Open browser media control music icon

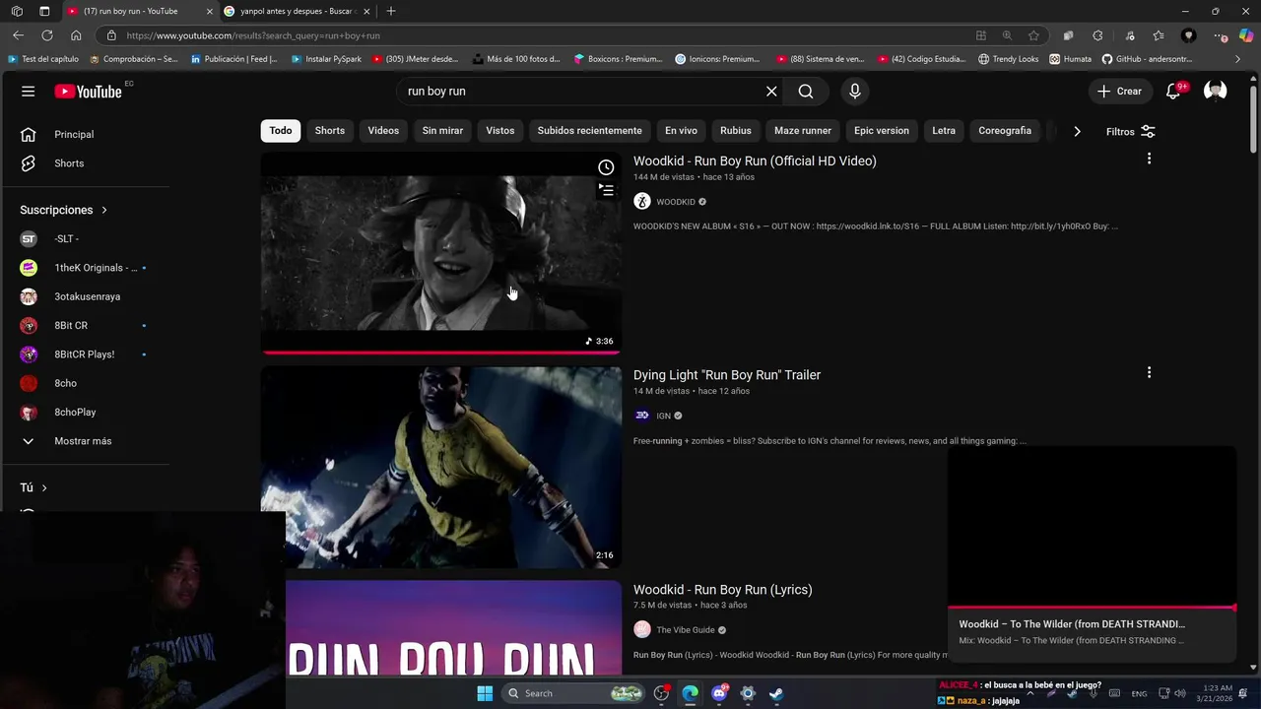(x=1128, y=35)
